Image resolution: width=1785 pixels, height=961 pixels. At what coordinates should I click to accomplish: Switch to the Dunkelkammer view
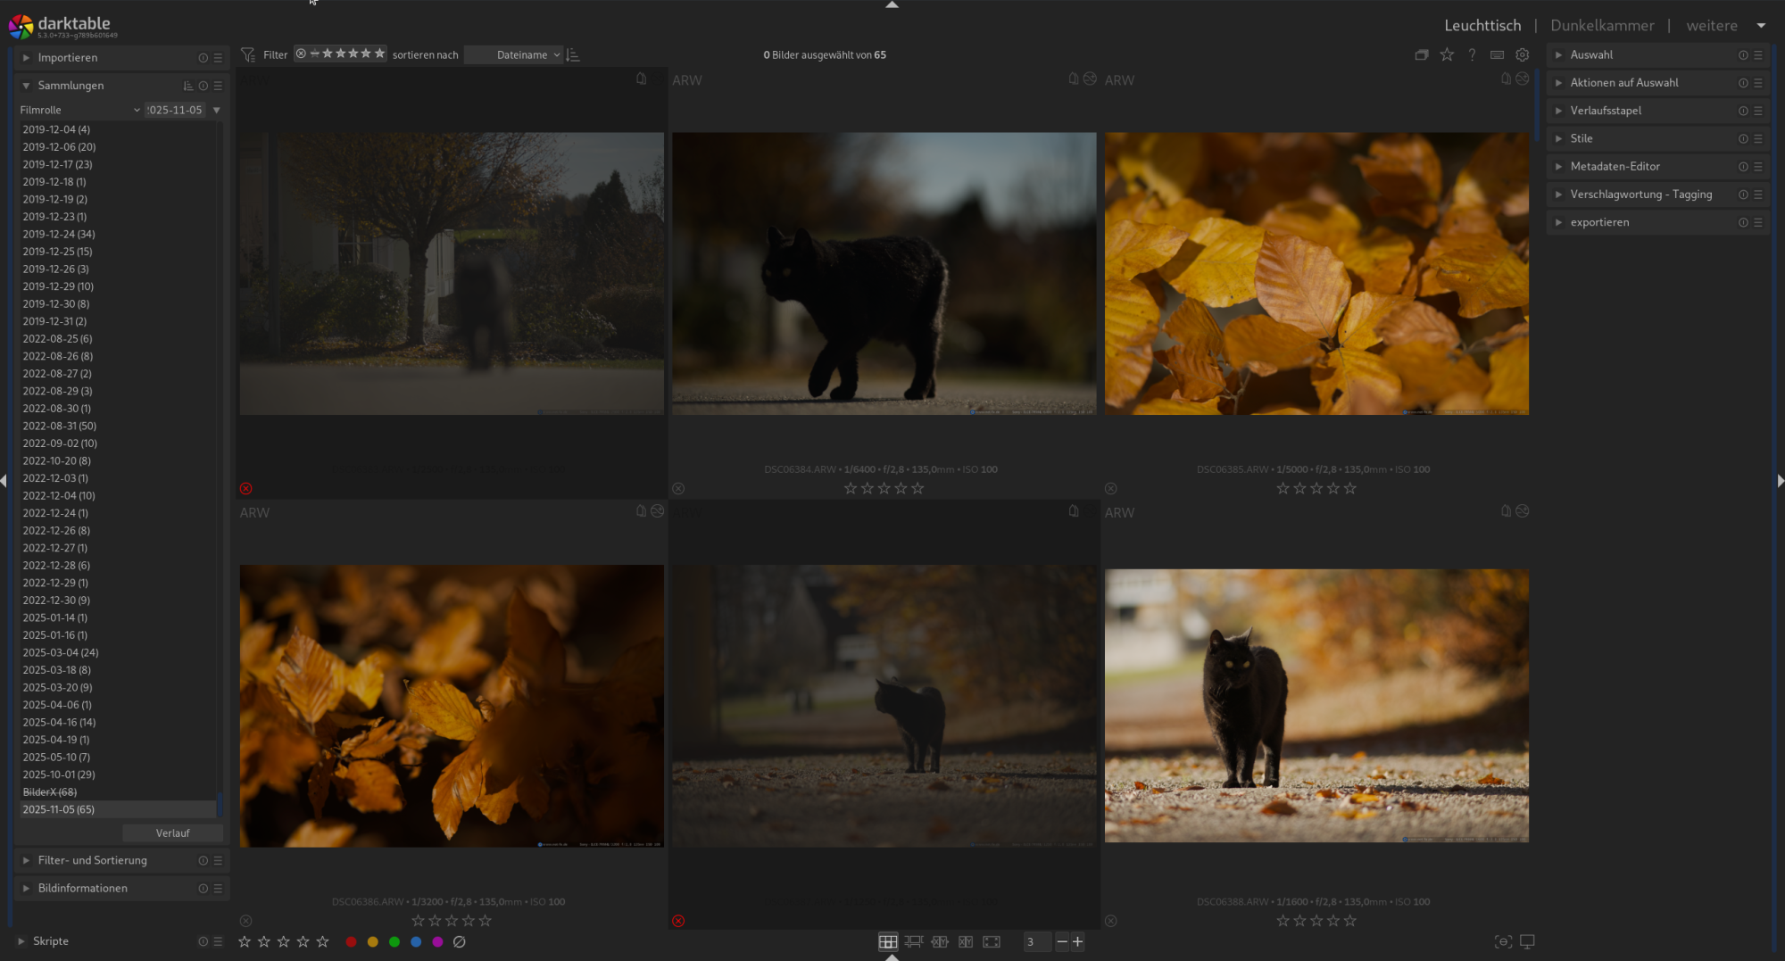click(x=1602, y=26)
